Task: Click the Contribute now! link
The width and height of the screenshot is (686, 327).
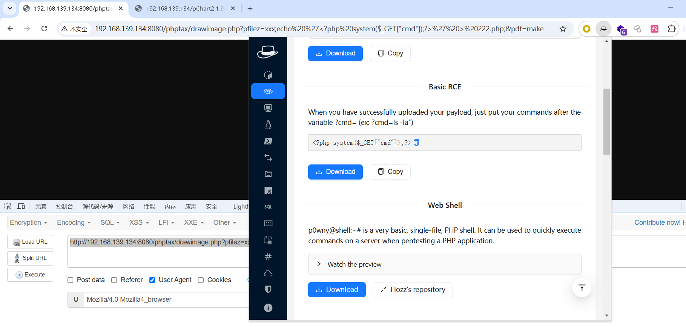Action: point(657,223)
